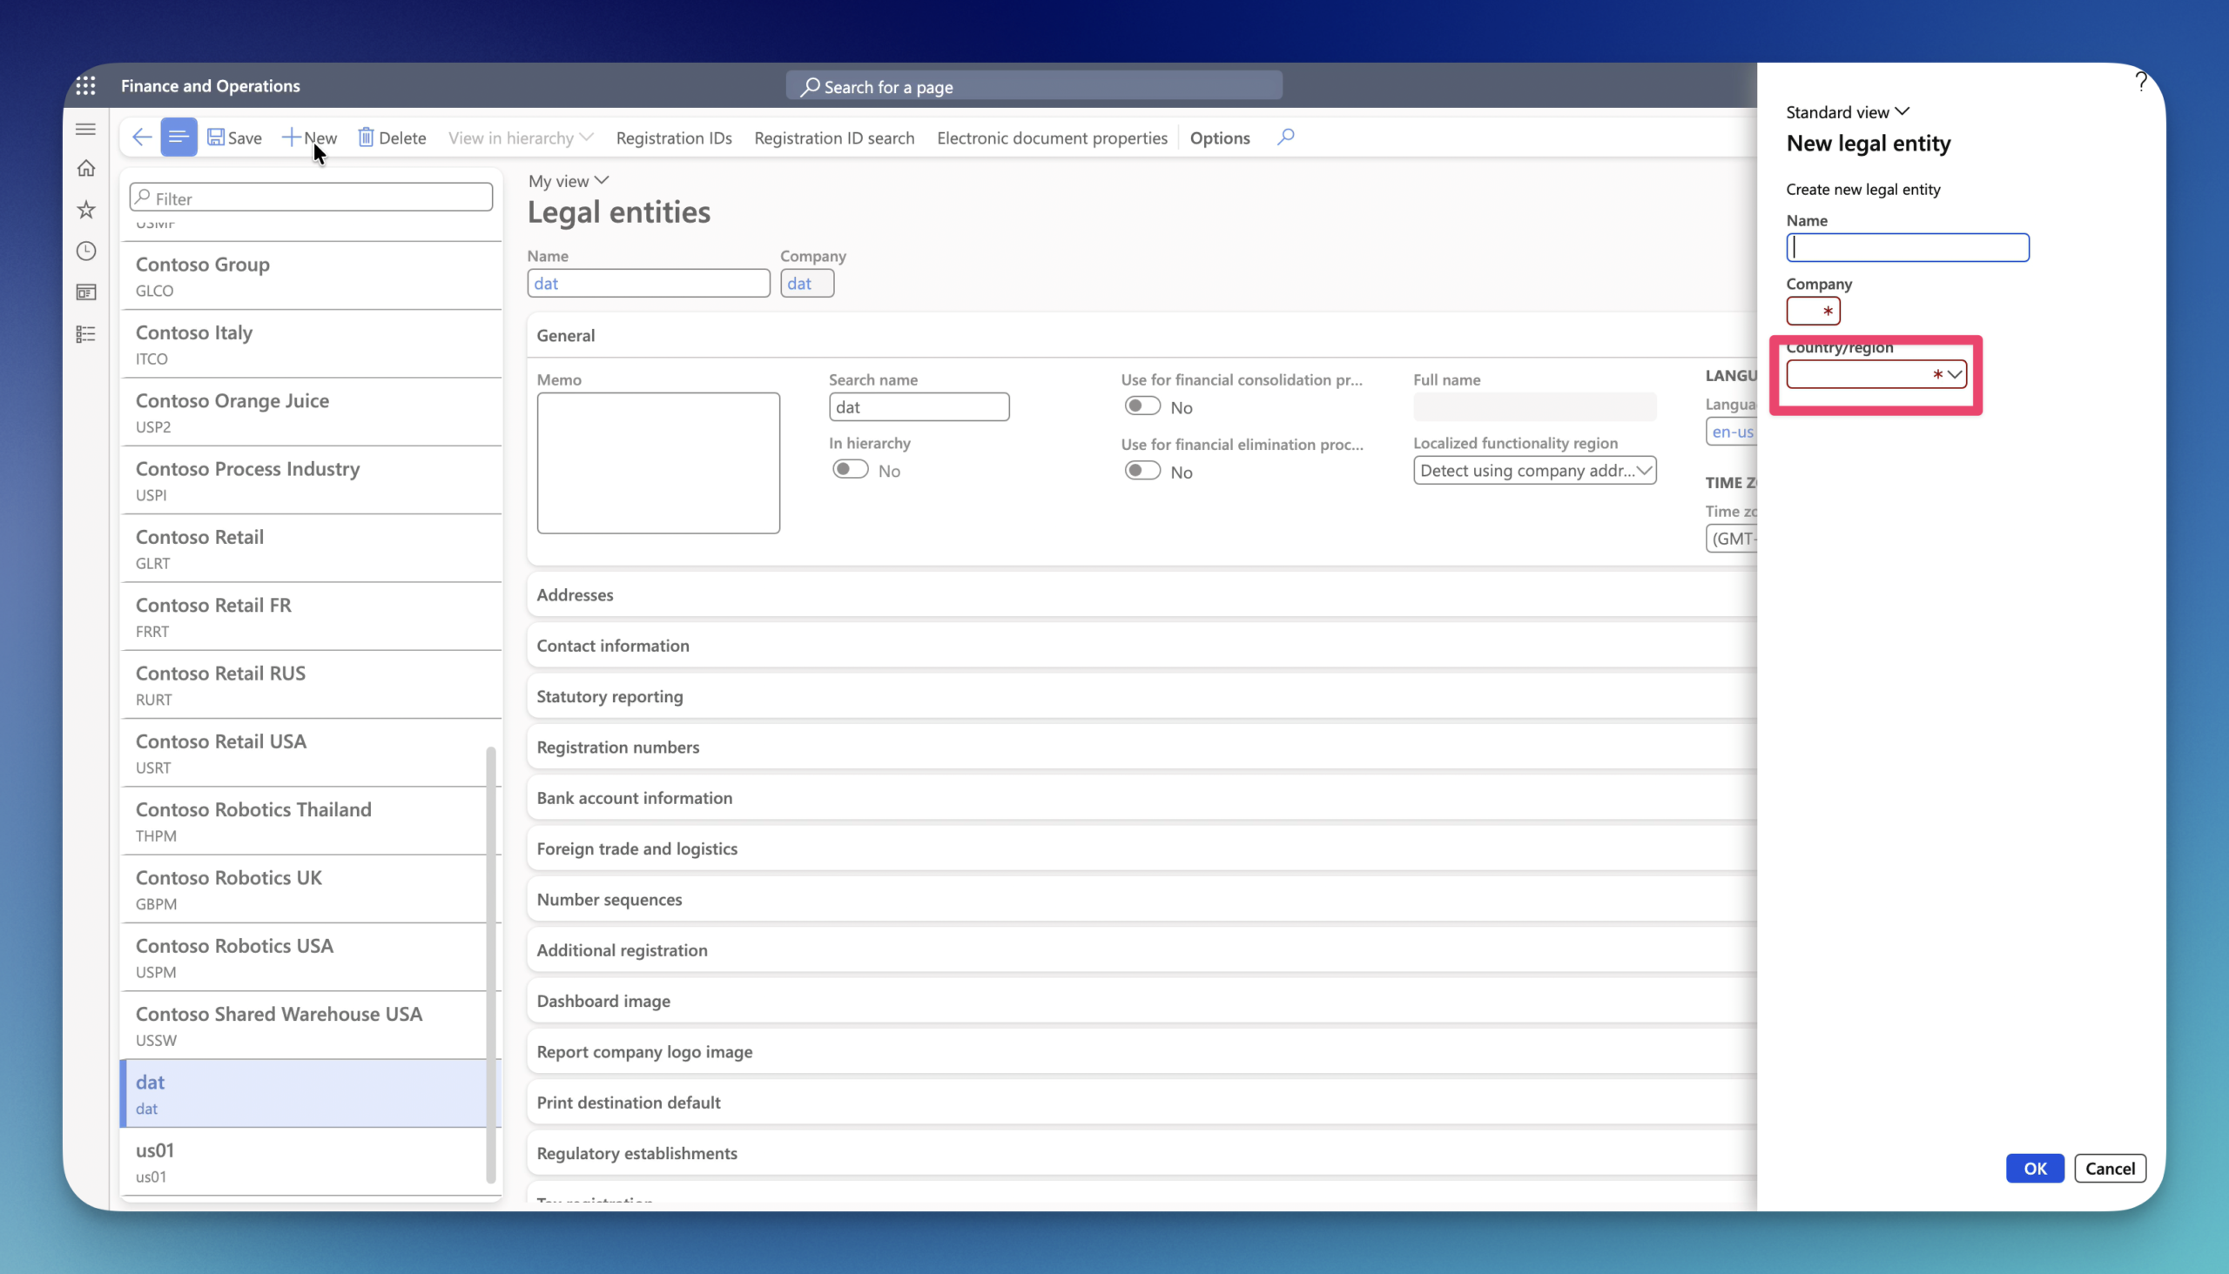Click the back arrow icon
Image resolution: width=2229 pixels, height=1274 pixels.
click(x=141, y=137)
